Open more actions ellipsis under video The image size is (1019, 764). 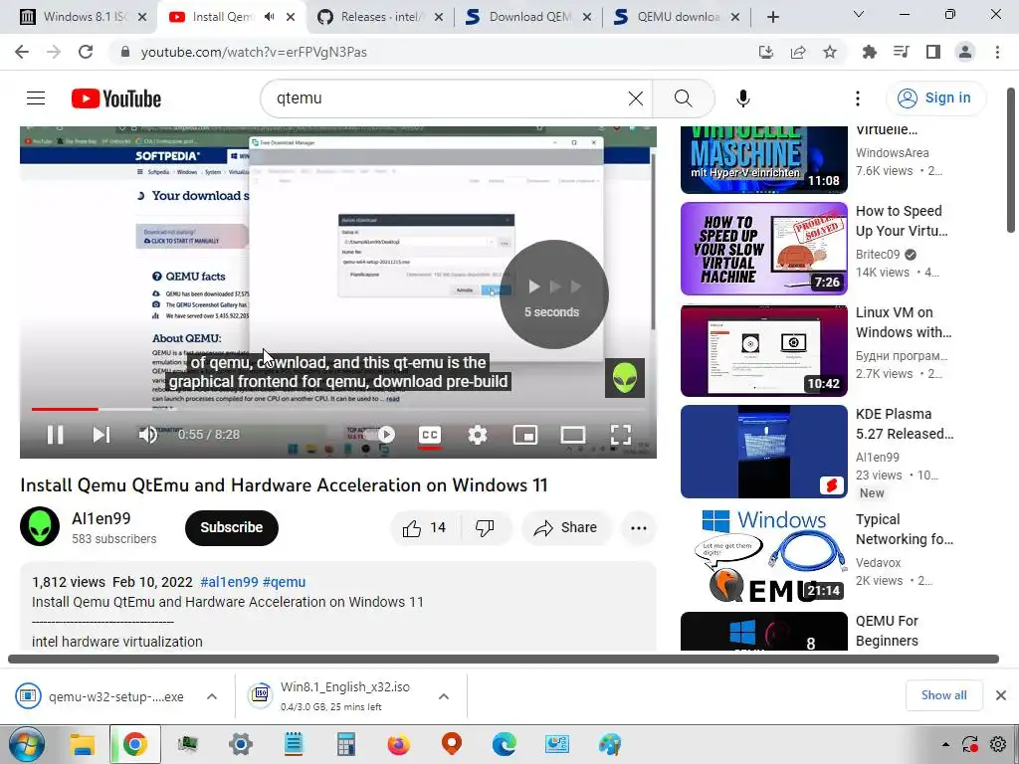(639, 528)
